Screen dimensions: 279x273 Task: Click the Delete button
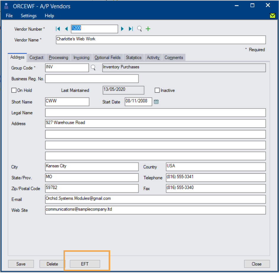click(52, 264)
